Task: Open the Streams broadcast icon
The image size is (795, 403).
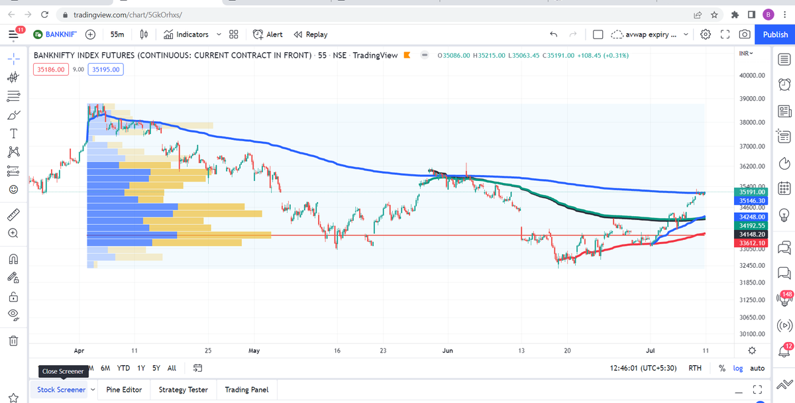Action: pos(784,325)
